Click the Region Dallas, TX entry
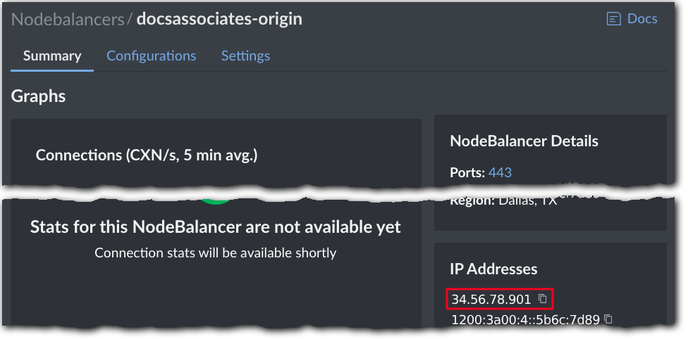 (x=504, y=200)
